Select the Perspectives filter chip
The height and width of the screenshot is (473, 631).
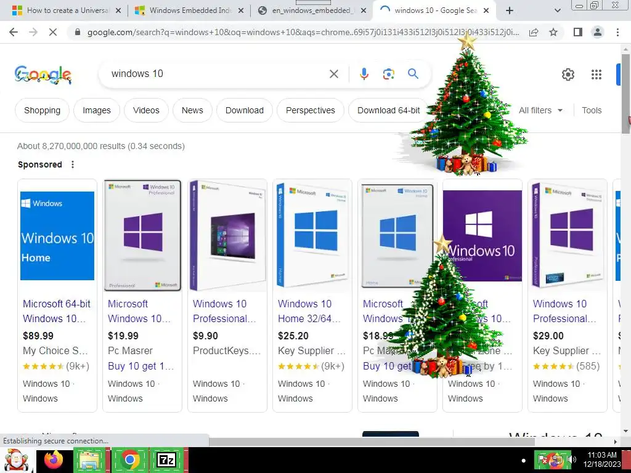tap(311, 110)
